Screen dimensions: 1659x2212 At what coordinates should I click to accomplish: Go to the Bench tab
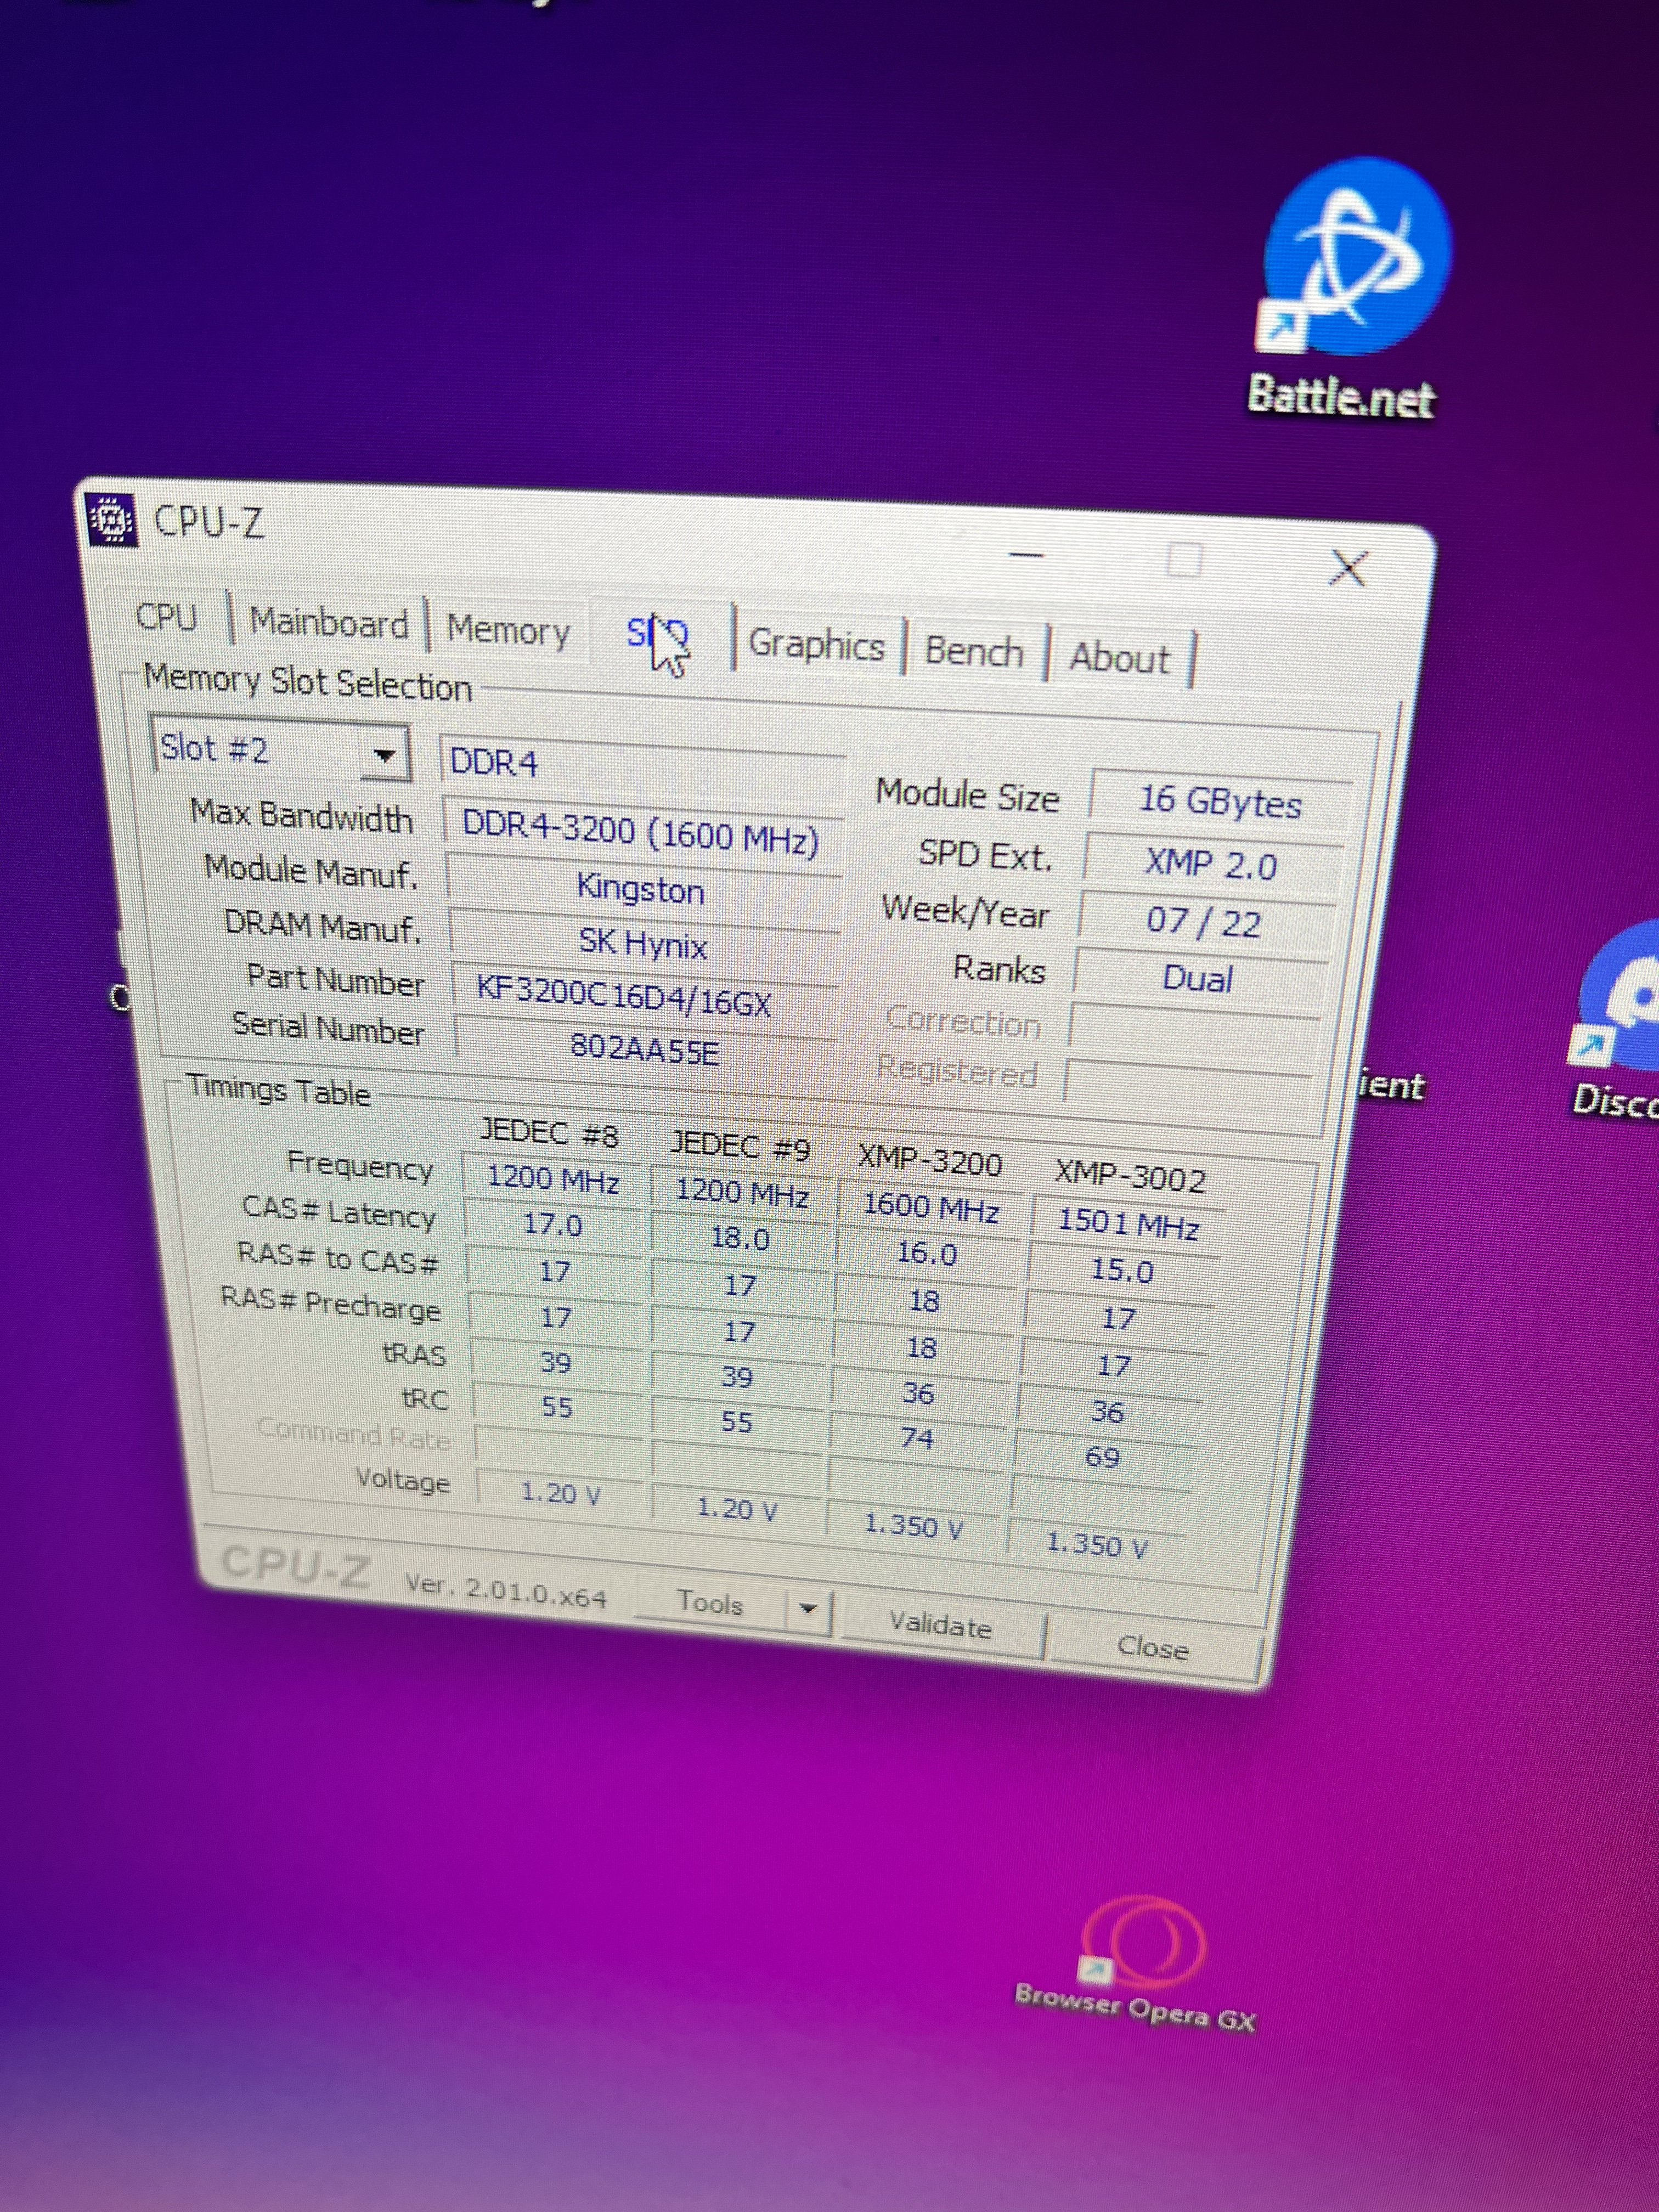973,651
